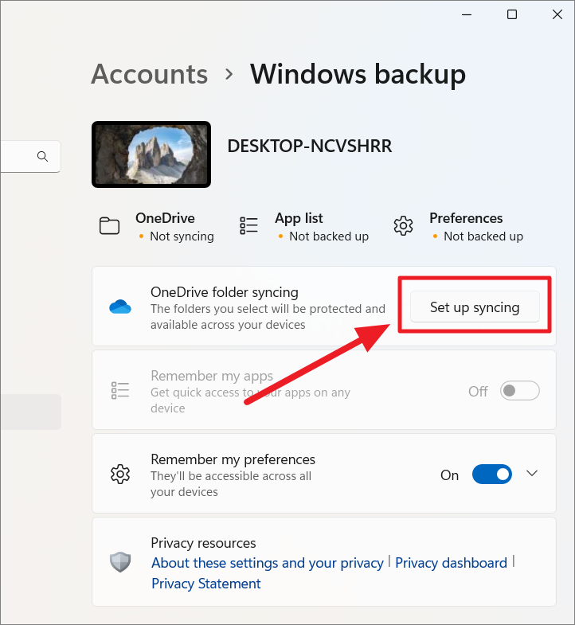This screenshot has height=625, width=575.
Task: Close the Settings window
Action: click(557, 15)
